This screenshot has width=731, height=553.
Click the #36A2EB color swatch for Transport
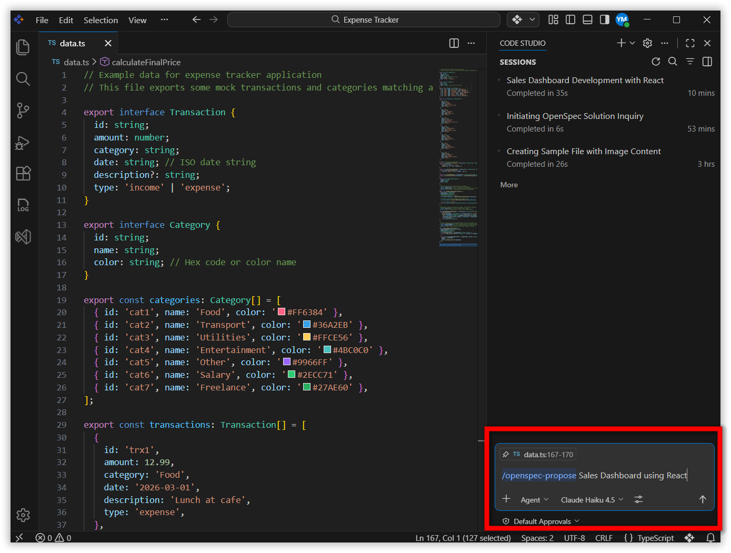coord(307,325)
